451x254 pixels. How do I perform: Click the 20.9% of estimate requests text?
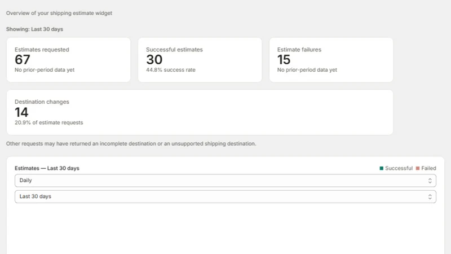49,122
